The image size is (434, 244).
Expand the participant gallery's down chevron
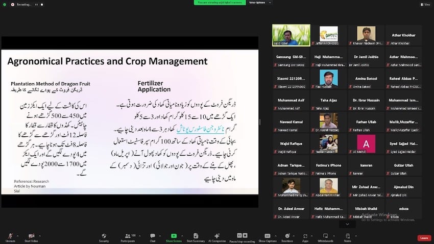click(347, 224)
